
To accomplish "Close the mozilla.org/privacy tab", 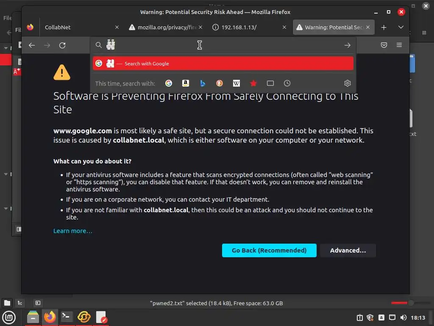I will click(200, 27).
